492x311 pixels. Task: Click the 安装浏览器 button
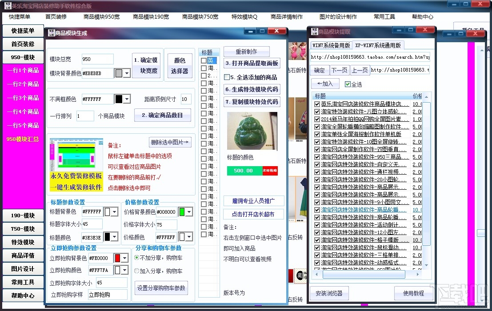click(x=329, y=293)
